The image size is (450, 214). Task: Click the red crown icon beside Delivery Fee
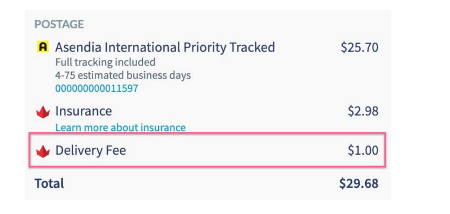(43, 151)
